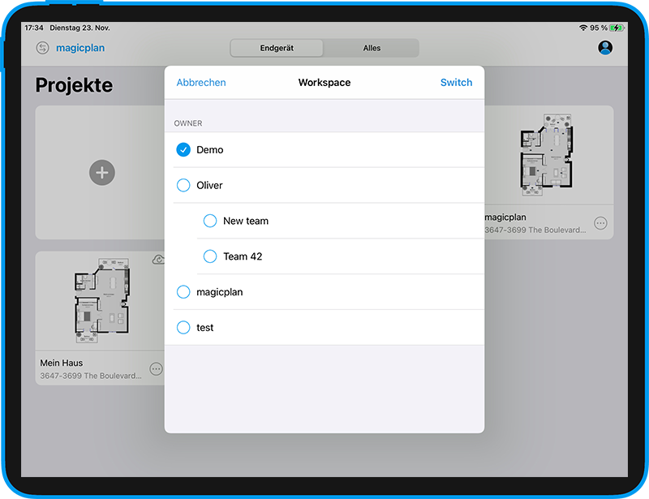Select the magicplan workspace radio button

click(x=183, y=292)
